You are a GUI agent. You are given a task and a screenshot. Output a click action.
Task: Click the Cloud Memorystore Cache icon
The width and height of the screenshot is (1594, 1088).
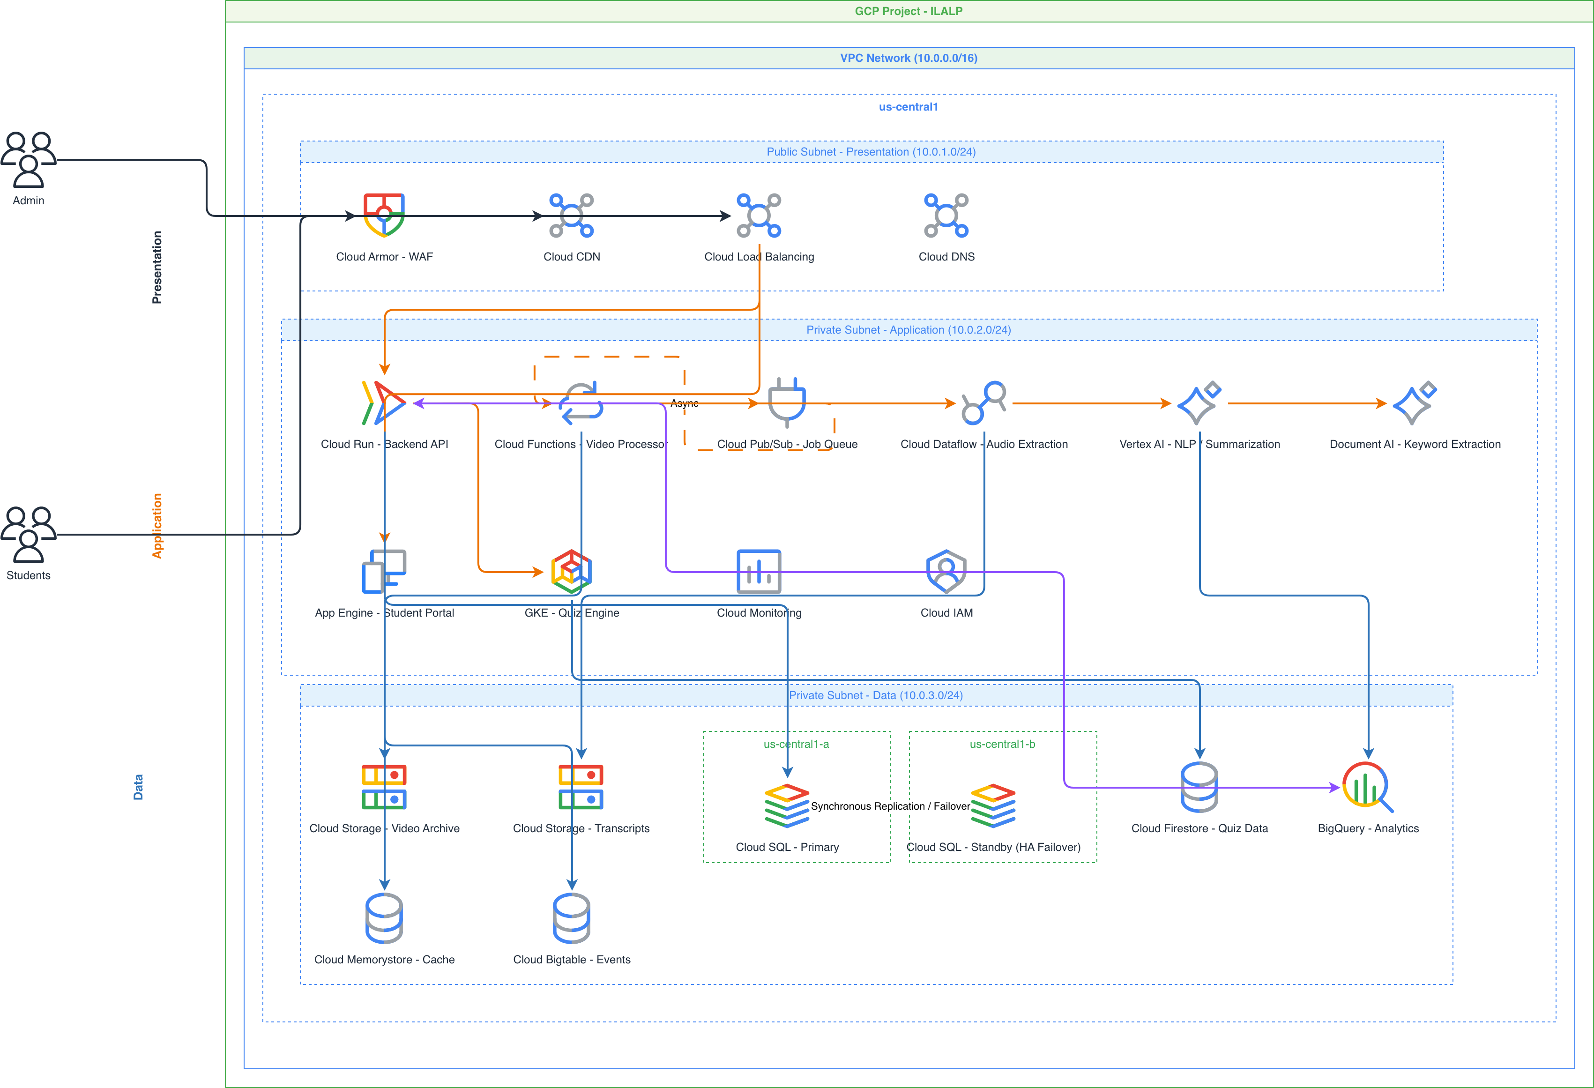click(384, 918)
